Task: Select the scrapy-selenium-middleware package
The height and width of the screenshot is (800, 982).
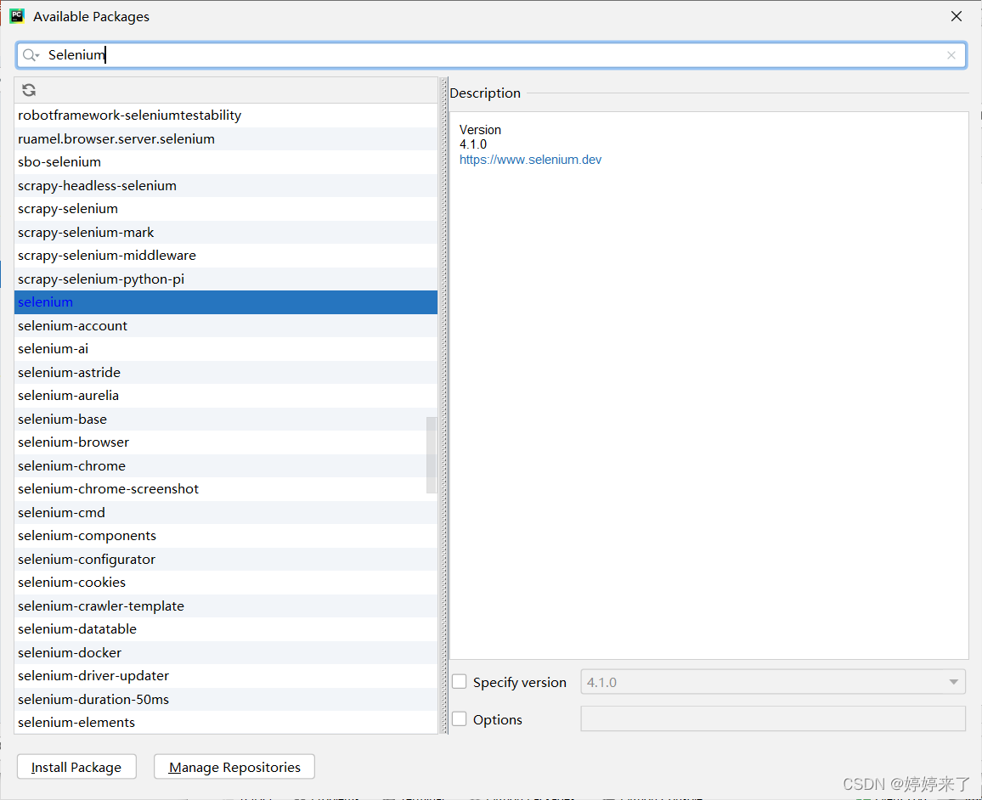Action: pyautogui.click(x=225, y=256)
